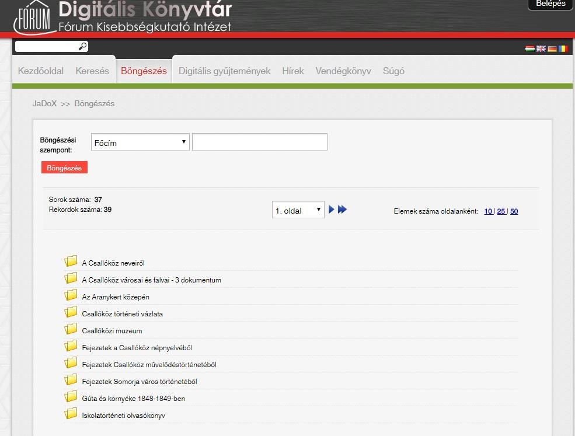Open title Csallóköz történeti vázlata
This screenshot has height=436, width=575.
tap(123, 314)
